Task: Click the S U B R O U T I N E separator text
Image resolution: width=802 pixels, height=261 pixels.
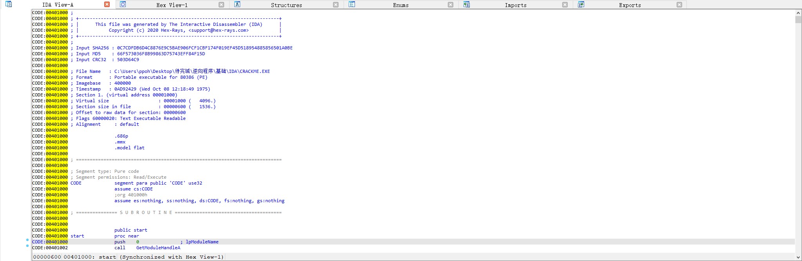Action: pyautogui.click(x=146, y=212)
